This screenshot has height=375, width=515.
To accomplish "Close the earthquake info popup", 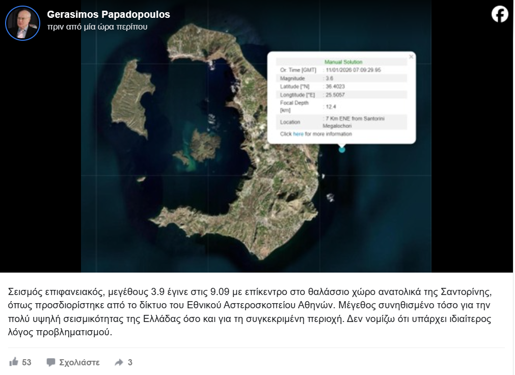I will pos(411,57).
